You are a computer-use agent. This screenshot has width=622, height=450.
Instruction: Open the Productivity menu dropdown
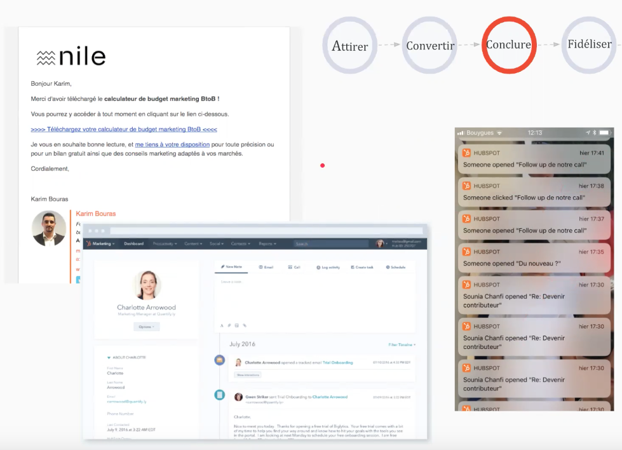165,243
